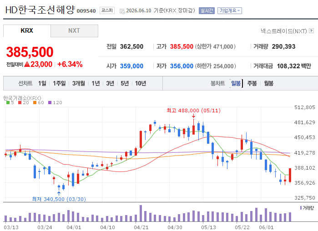Viewport: 318px width, 231px height.
Task: Click the purple 거래량 volume legend
Action: (307, 208)
